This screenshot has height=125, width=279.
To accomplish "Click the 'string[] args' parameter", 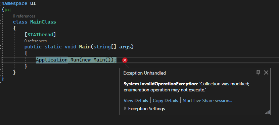I will [x=112, y=47].
